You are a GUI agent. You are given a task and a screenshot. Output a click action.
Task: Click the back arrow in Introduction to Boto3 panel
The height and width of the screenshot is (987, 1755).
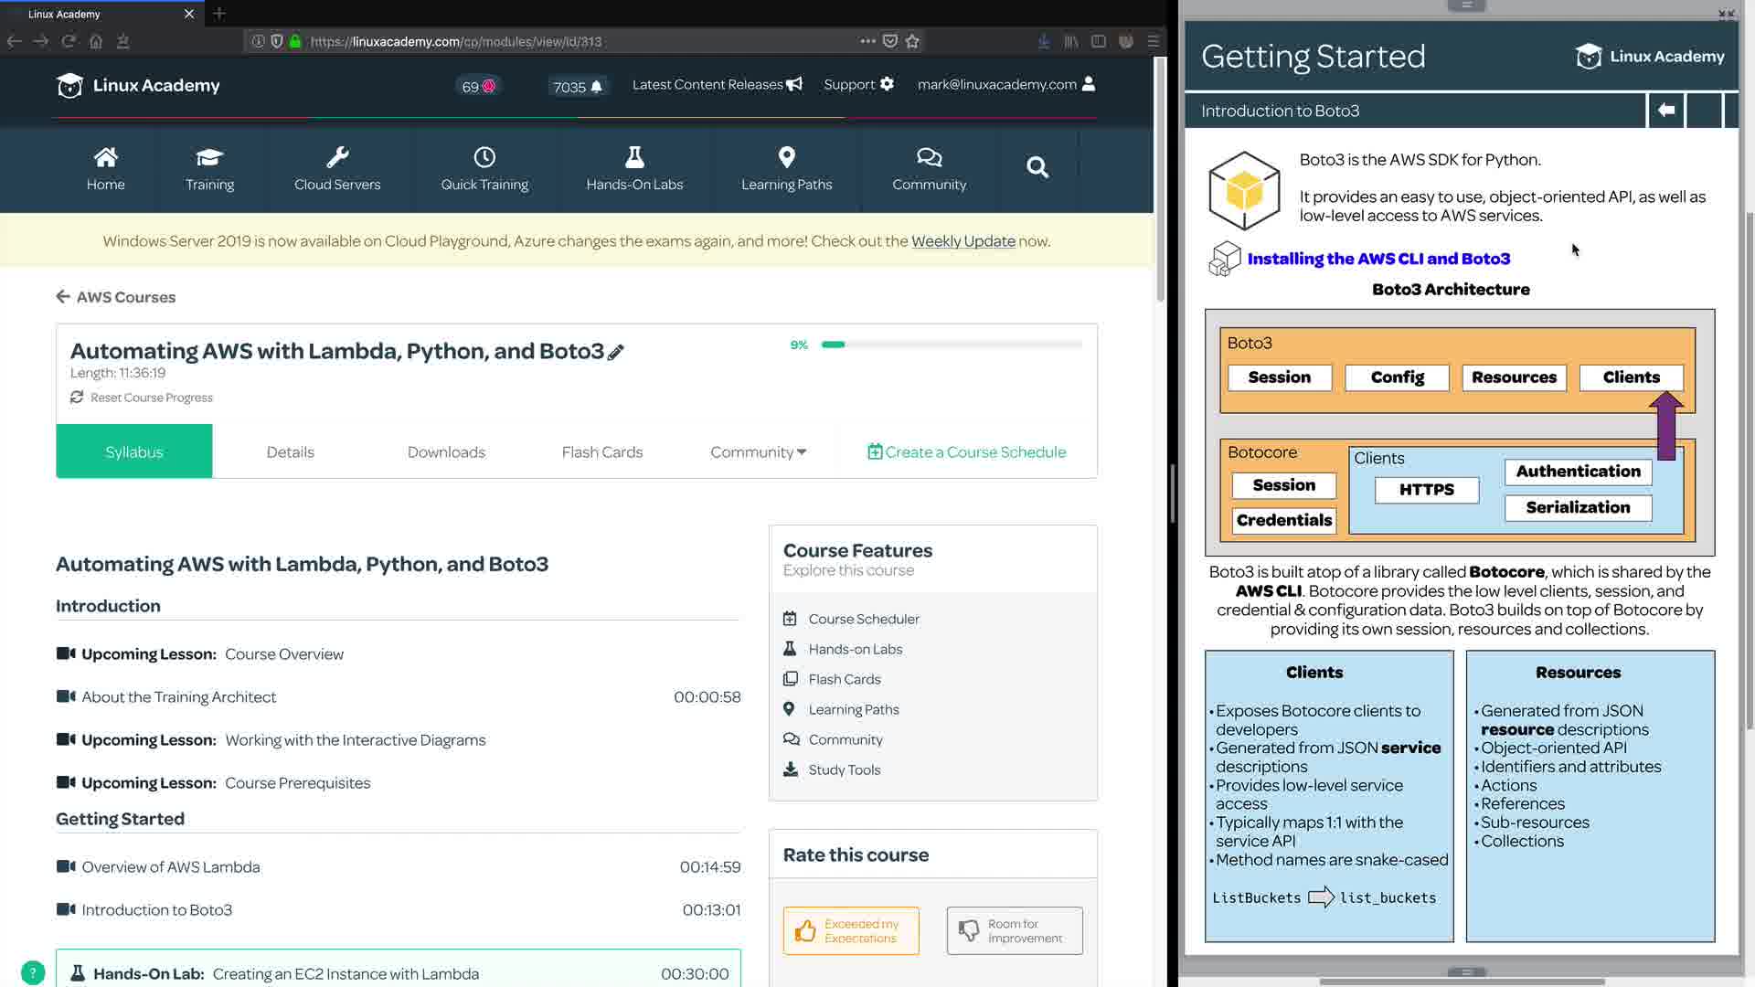(x=1665, y=111)
